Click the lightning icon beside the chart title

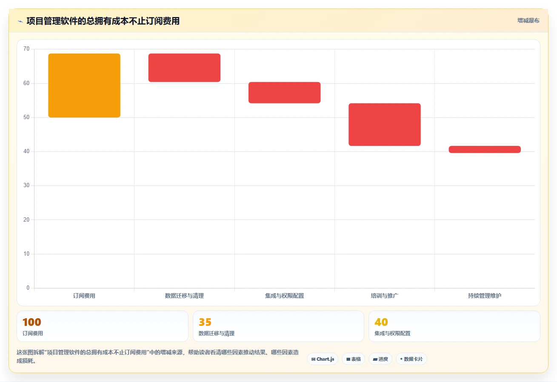point(20,21)
